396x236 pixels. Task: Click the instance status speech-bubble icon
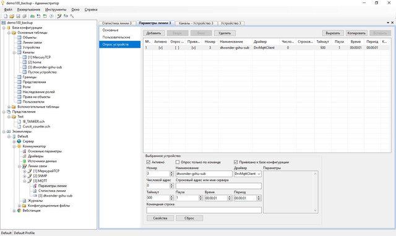click(x=51, y=16)
